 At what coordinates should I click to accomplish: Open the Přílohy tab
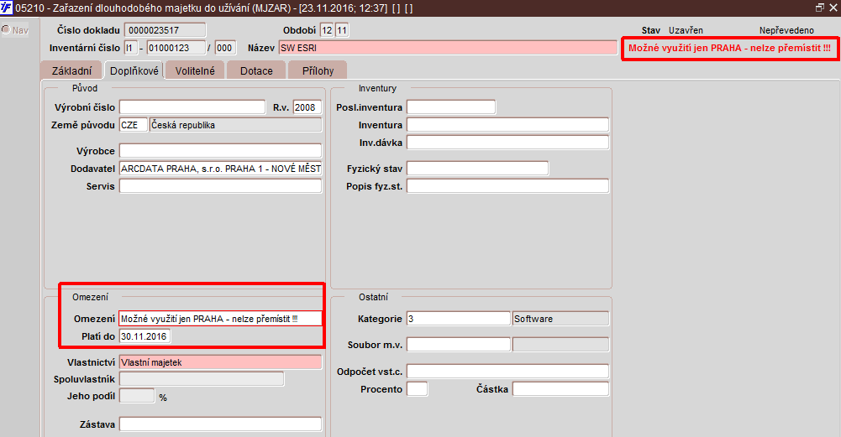click(318, 70)
